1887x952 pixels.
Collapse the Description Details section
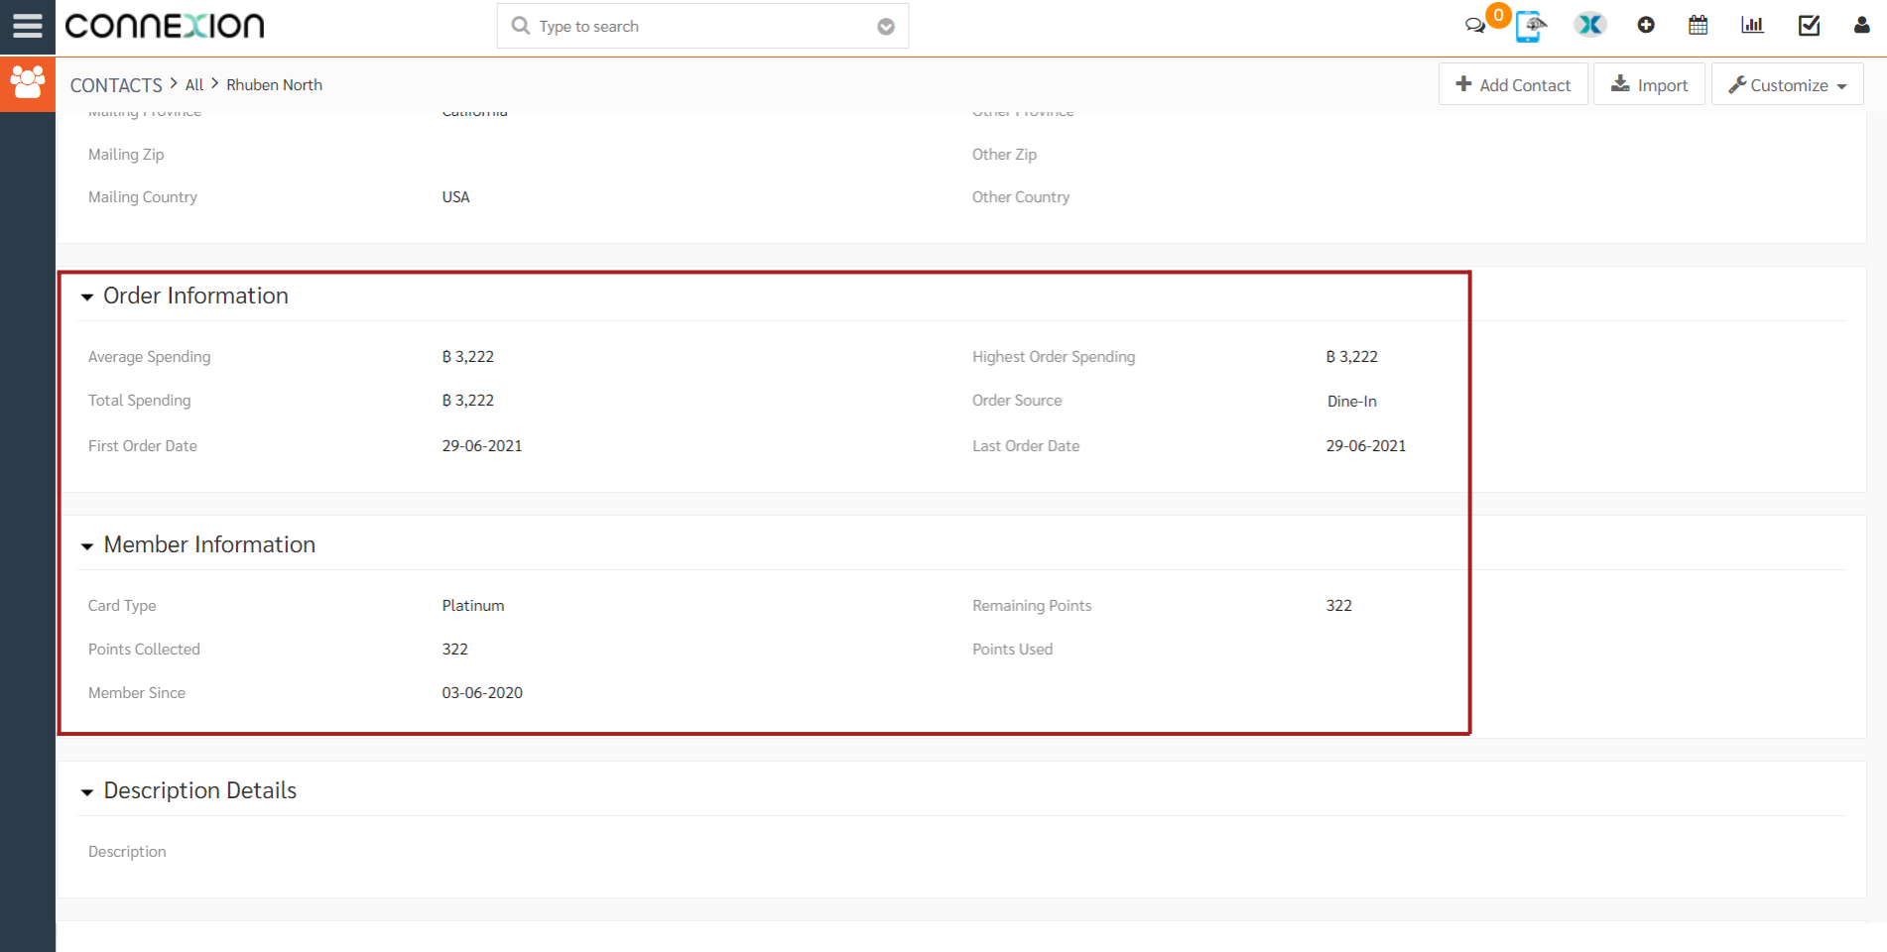point(87,791)
